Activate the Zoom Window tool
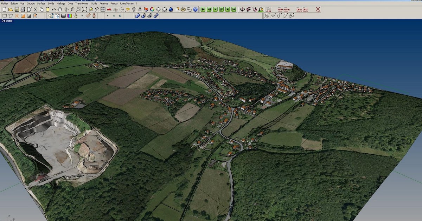Screen dimensions: 422x221 [x=78, y=9]
